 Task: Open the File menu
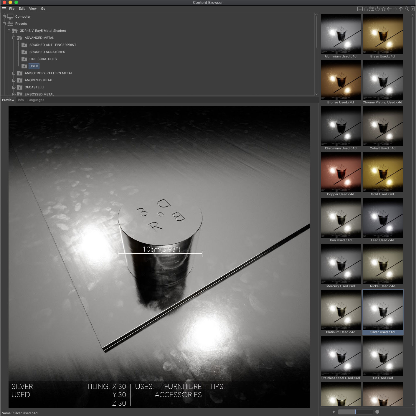[12, 9]
